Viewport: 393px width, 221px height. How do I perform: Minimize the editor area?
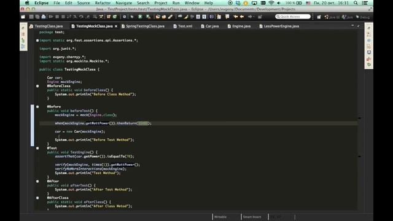[352, 26]
